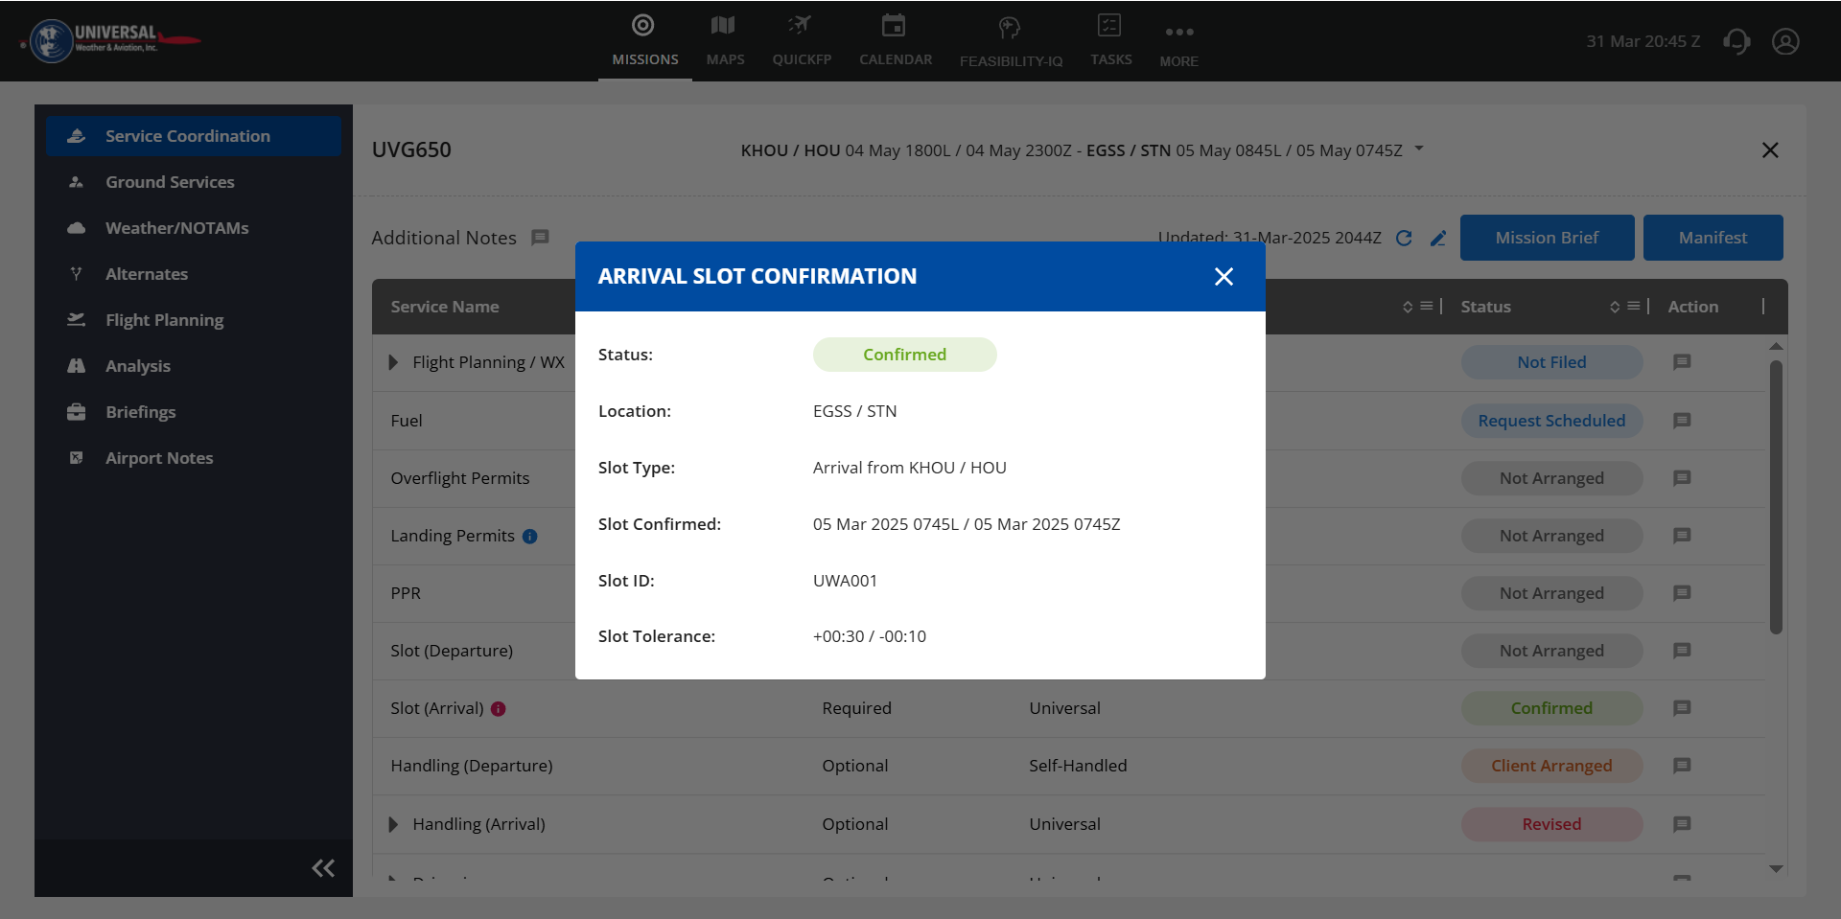
Task: Click the Action column header
Action: click(x=1692, y=307)
